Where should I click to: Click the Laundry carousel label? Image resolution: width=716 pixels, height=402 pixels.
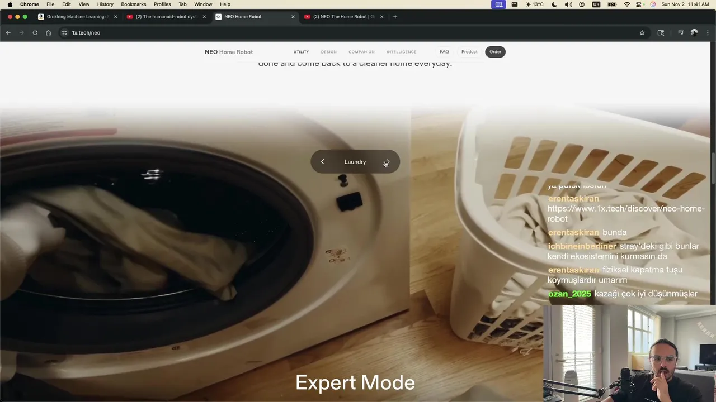coord(355,162)
